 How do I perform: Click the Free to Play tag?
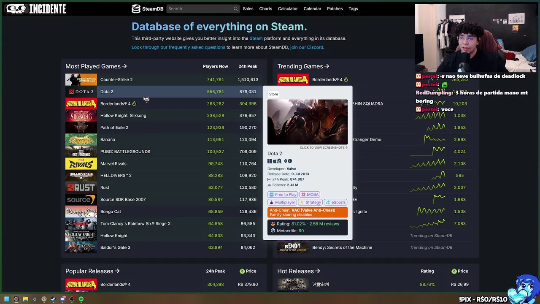click(x=282, y=195)
